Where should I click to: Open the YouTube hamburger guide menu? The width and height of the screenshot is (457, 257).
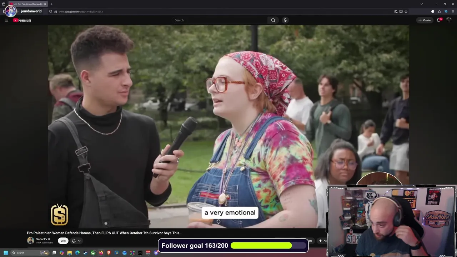tap(6, 20)
